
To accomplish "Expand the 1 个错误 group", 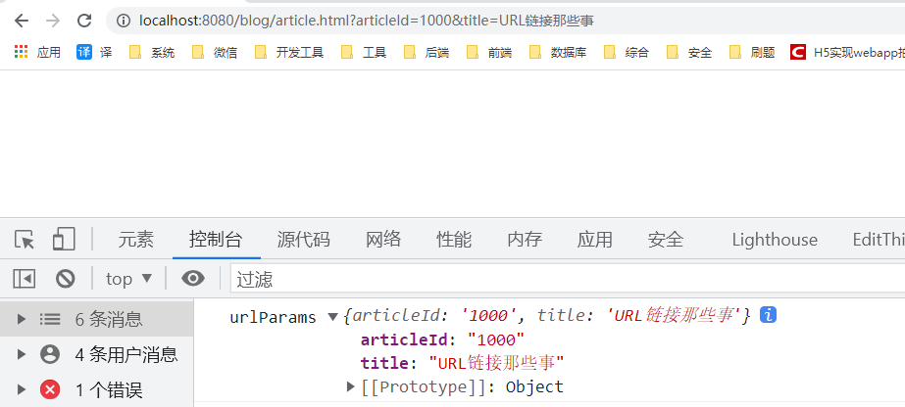I will (x=22, y=390).
